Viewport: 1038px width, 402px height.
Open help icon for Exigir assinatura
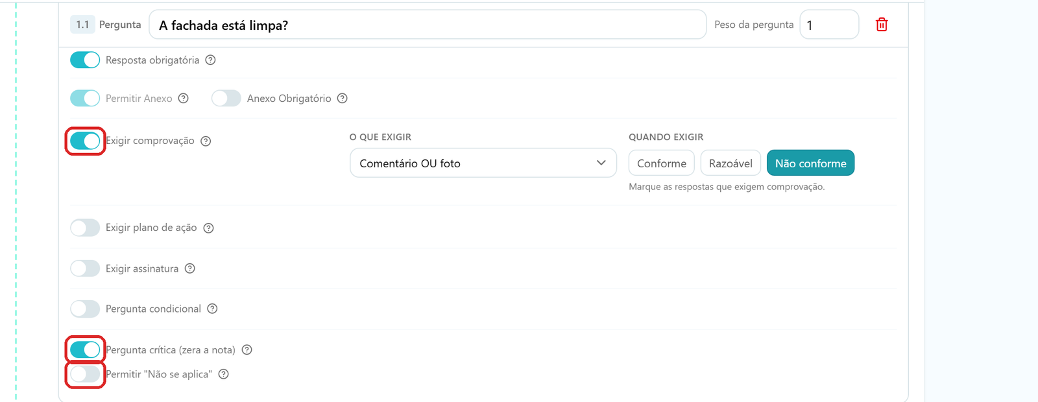click(x=190, y=268)
